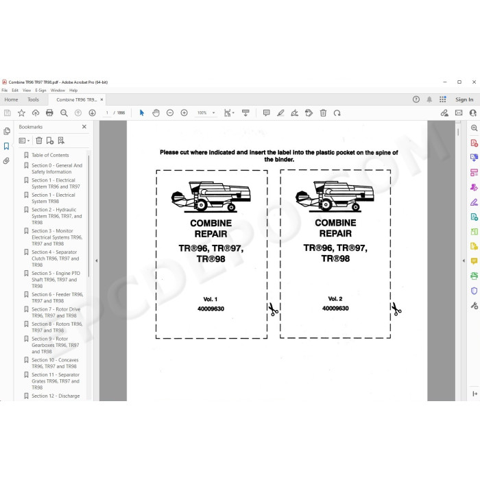
Task: Rotate page with rotate icon
Action: point(337,113)
